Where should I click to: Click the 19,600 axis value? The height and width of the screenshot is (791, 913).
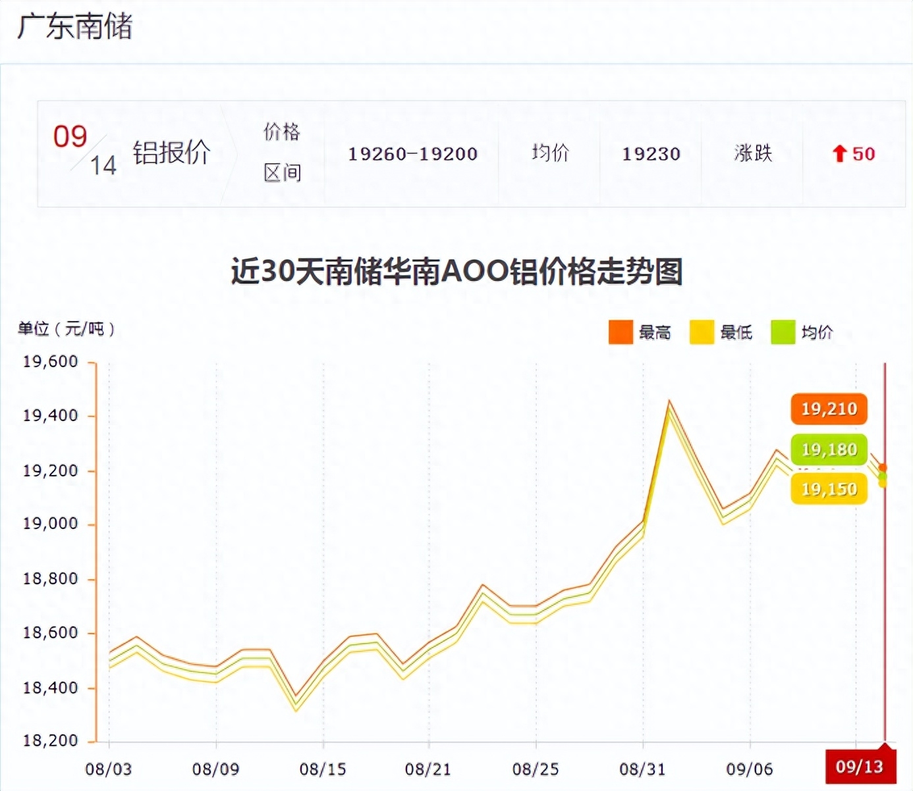(51, 361)
